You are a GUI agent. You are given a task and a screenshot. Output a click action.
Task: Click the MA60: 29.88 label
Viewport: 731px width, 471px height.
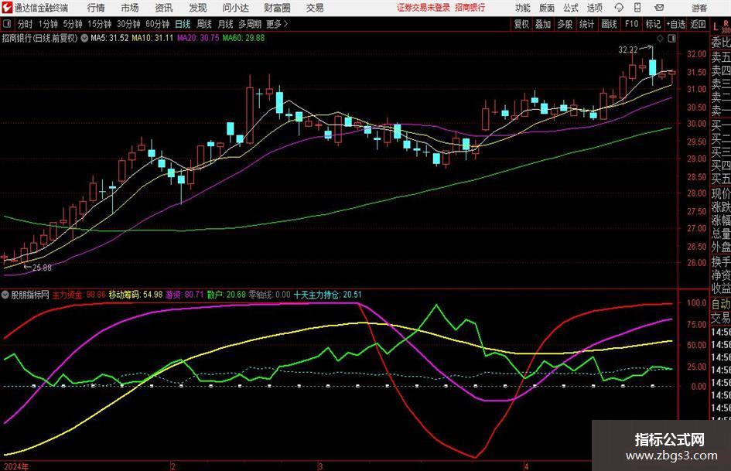[244, 38]
